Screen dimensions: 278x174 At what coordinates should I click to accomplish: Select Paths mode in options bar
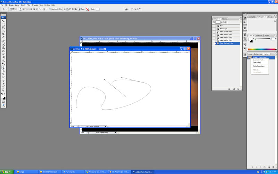coord(13,9)
